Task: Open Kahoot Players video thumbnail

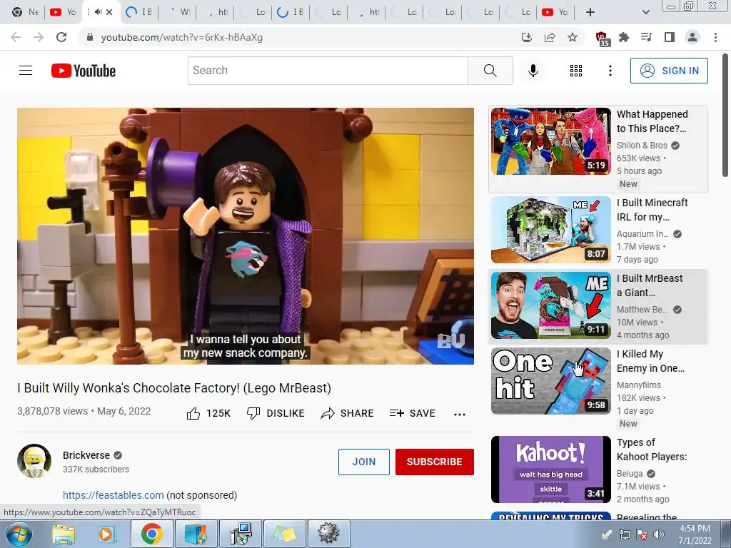Action: (550, 470)
